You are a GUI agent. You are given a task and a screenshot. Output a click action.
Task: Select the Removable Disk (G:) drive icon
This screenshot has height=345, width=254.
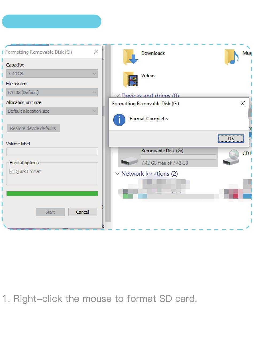tap(129, 161)
